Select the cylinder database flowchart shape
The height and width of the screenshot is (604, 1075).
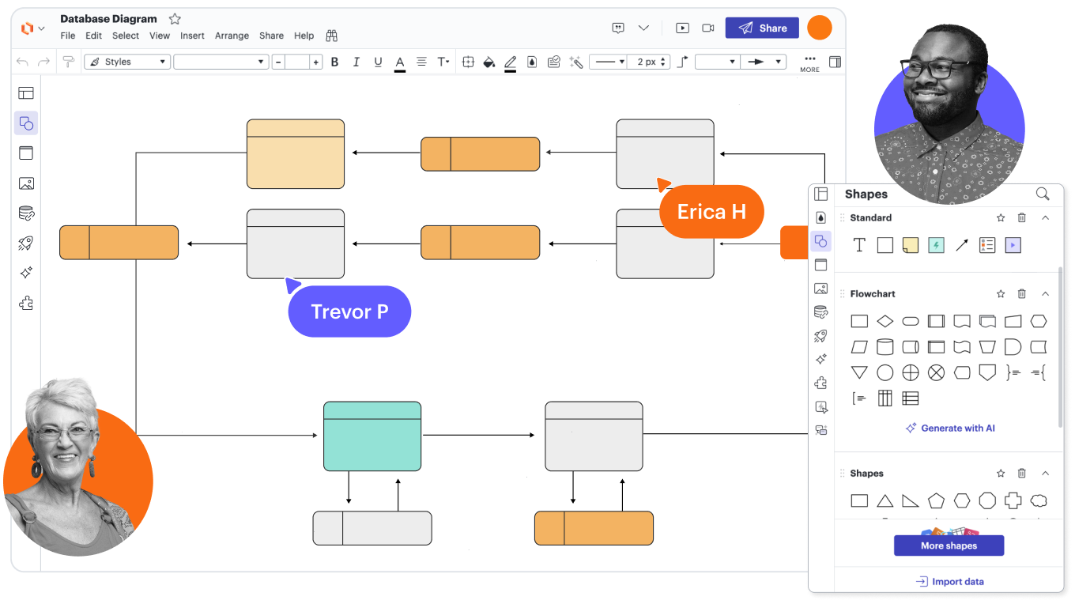click(885, 347)
